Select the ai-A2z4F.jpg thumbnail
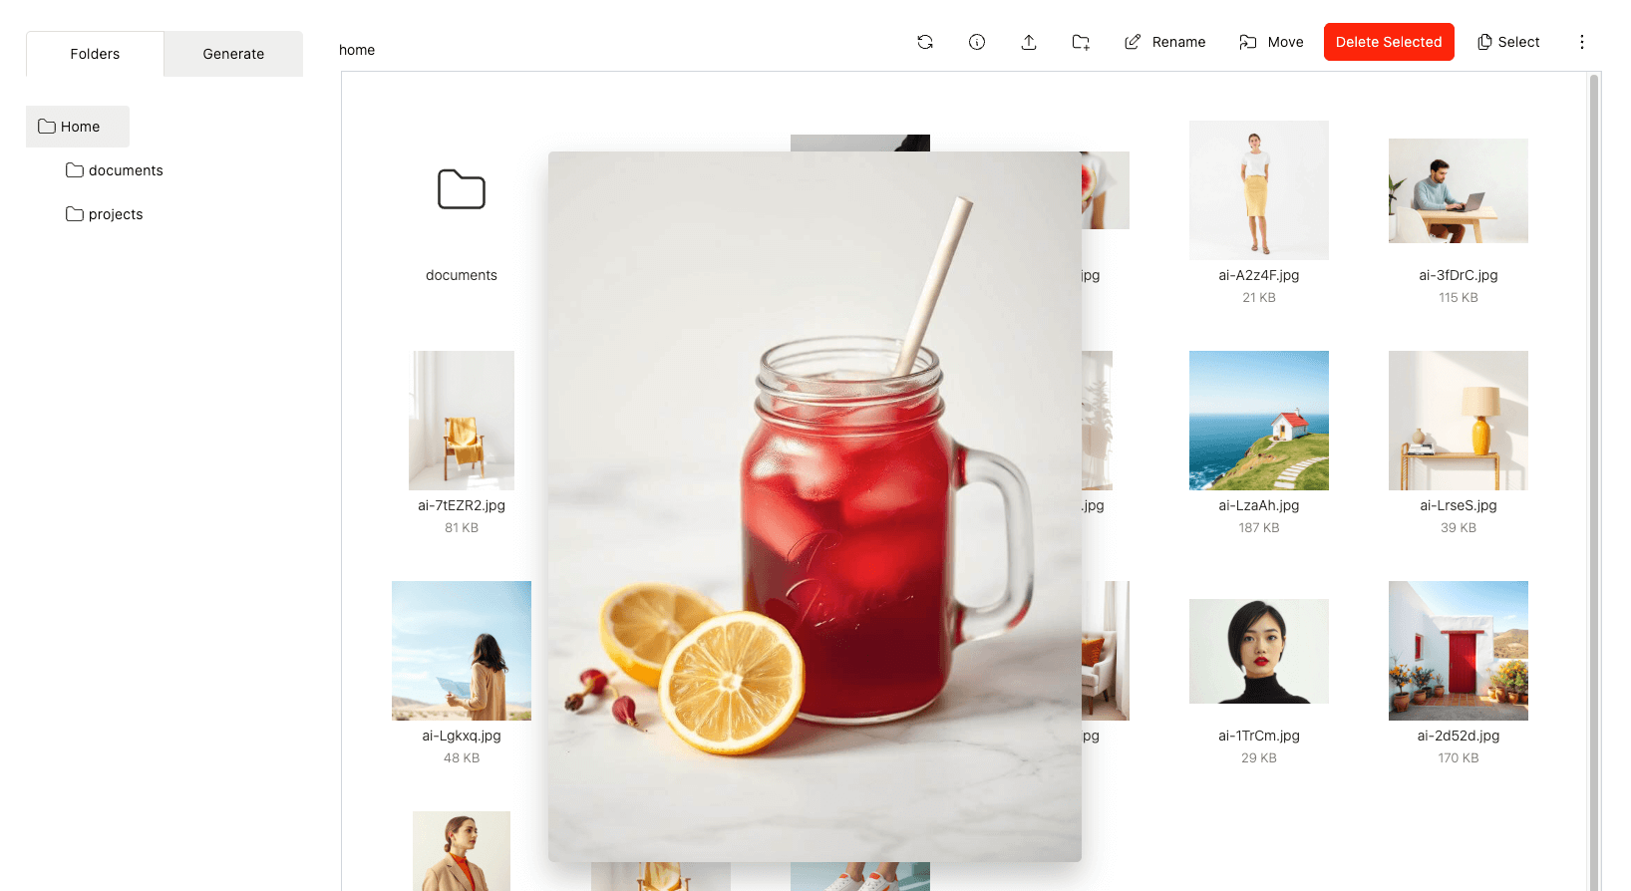This screenshot has width=1631, height=891. 1258,190
